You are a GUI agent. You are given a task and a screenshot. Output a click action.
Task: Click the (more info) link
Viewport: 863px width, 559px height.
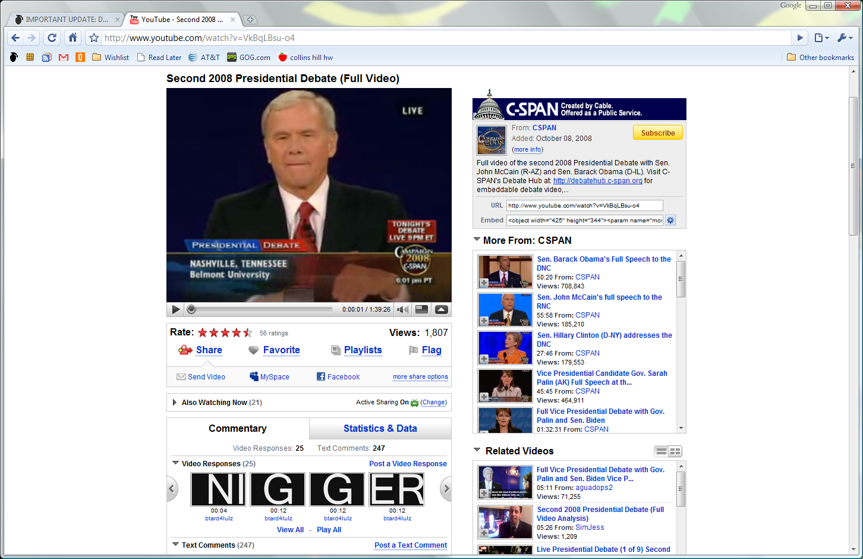point(528,150)
